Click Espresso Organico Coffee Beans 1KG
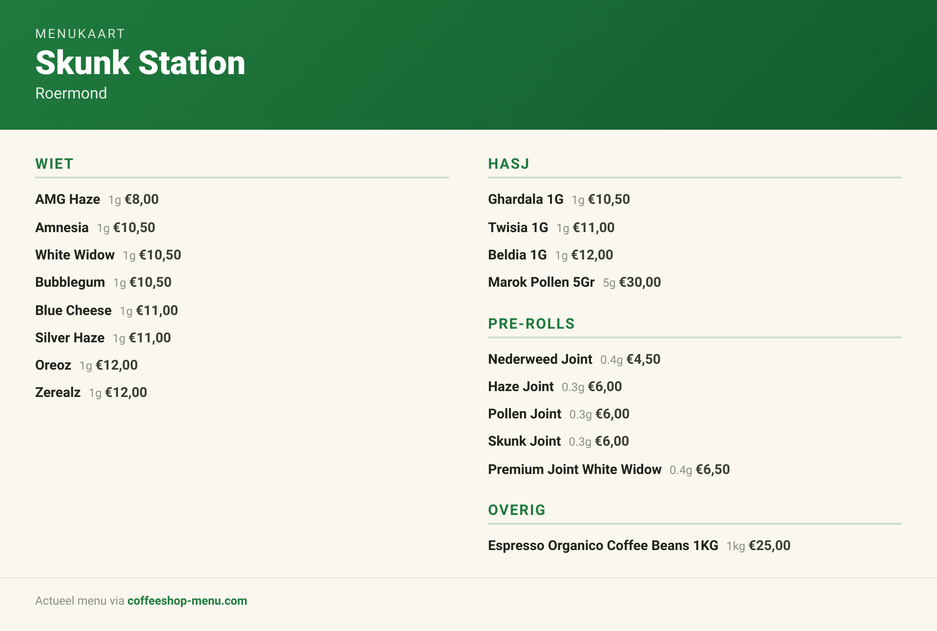The width and height of the screenshot is (937, 631). (x=639, y=546)
